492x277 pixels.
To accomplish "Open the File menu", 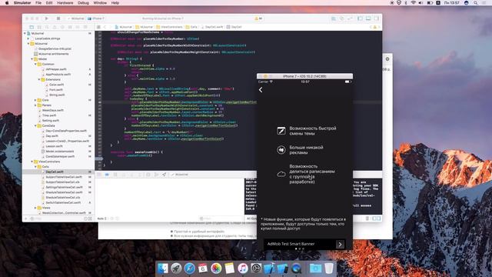I will [x=38, y=3].
